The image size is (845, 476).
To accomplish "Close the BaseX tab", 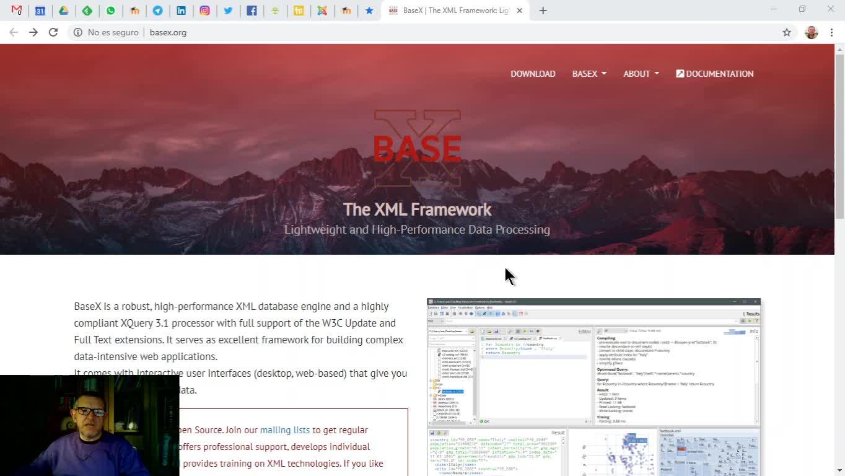I will click(520, 11).
